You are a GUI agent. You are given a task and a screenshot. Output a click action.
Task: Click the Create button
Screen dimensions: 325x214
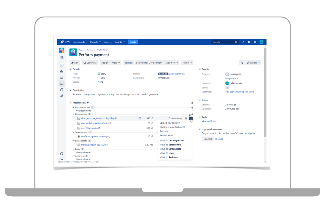click(x=133, y=42)
